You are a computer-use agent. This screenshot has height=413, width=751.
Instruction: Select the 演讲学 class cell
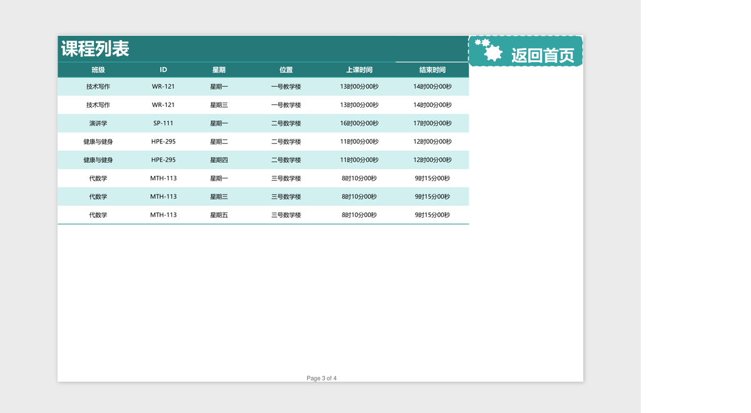click(x=98, y=123)
